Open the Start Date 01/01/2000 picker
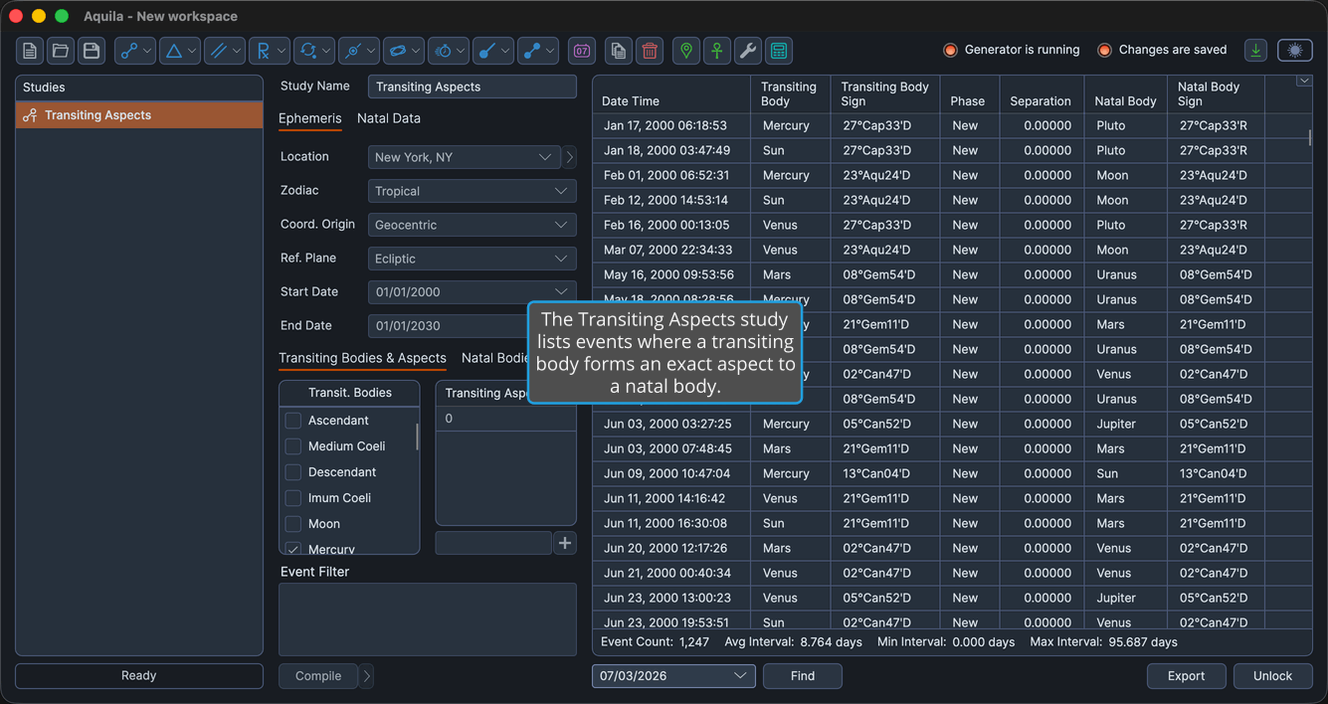Image resolution: width=1328 pixels, height=704 pixels. click(473, 292)
